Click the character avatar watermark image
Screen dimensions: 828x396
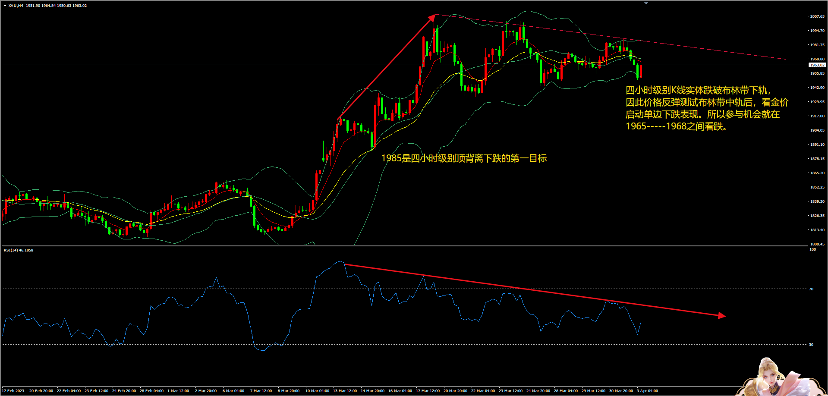tap(777, 377)
